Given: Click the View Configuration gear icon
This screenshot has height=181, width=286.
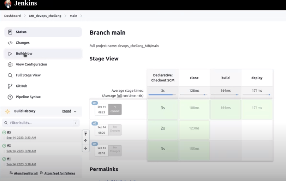Looking at the screenshot, I should (x=10, y=64).
